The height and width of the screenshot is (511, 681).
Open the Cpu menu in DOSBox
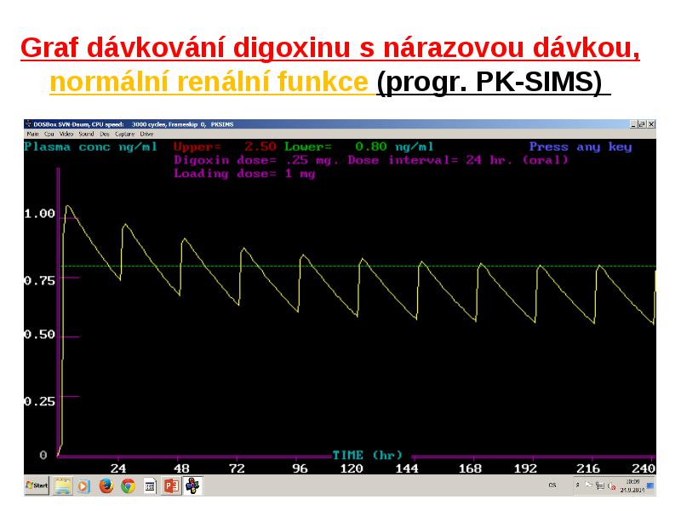(49, 134)
